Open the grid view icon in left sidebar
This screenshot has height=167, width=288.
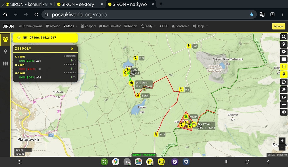(x=5, y=64)
